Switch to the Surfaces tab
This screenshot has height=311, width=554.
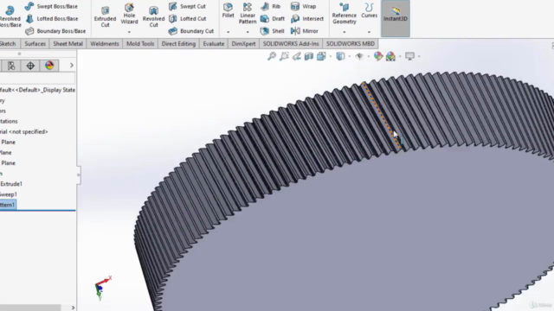pos(35,44)
